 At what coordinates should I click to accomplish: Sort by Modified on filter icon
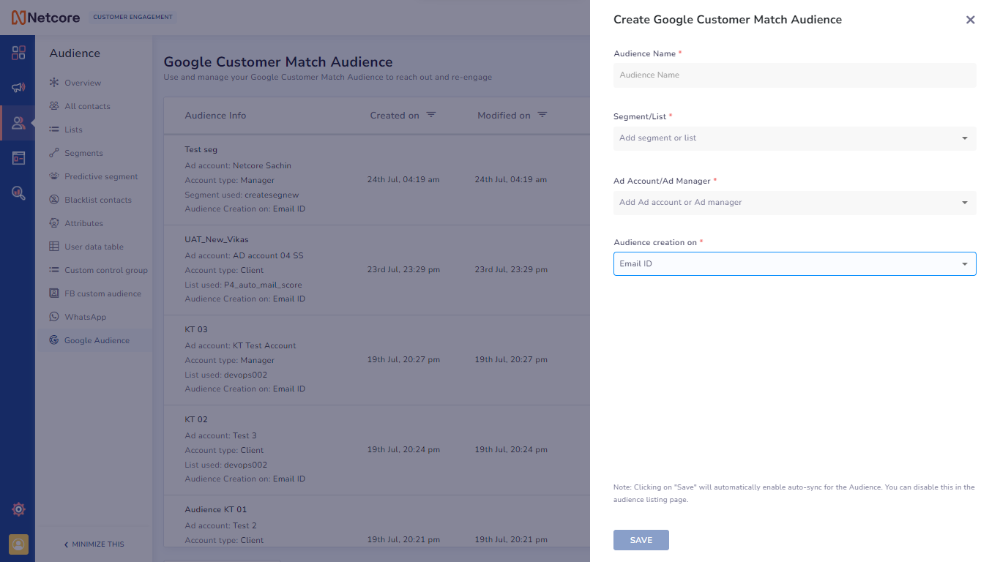[542, 115]
